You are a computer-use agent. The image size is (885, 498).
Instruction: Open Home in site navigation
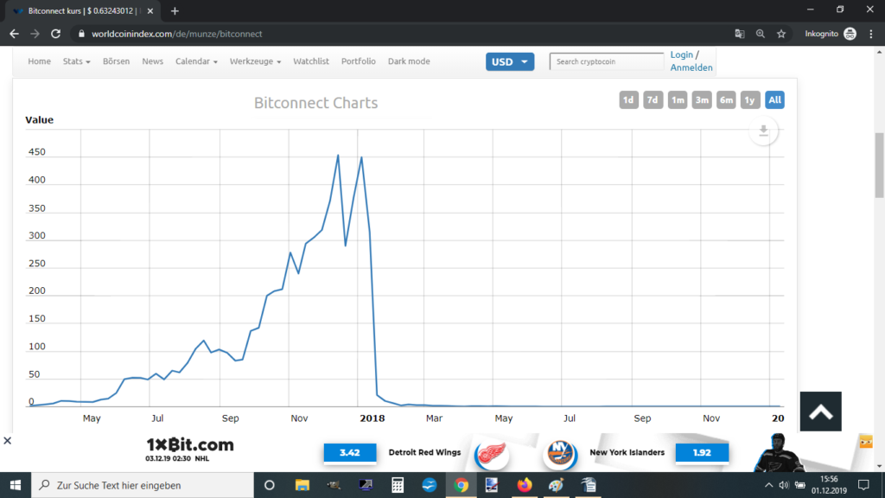coord(40,61)
